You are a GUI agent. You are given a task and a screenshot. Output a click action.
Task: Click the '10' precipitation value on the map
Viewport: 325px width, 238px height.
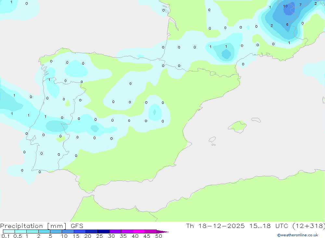point(285,6)
